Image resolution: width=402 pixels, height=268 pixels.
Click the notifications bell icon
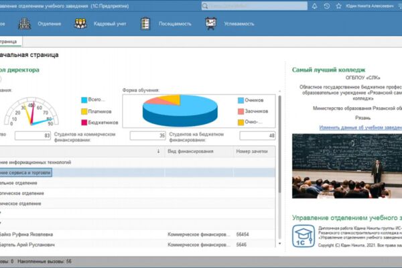coord(314,6)
